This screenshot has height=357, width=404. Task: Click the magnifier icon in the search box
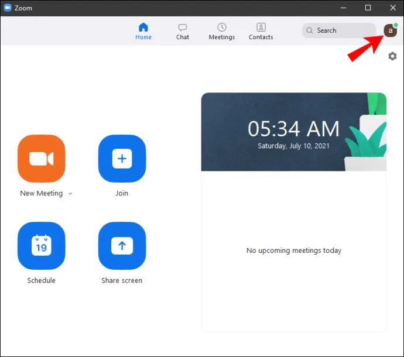[310, 30]
